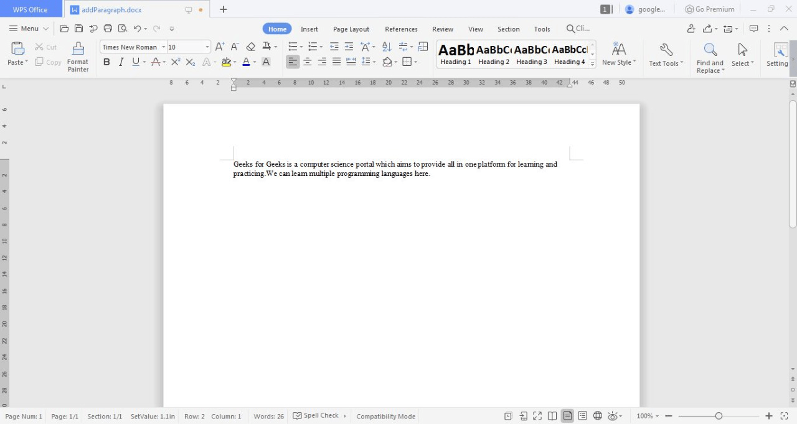
Task: Toggle italic formatting
Action: pos(121,62)
